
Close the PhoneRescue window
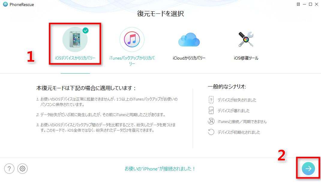316,4
